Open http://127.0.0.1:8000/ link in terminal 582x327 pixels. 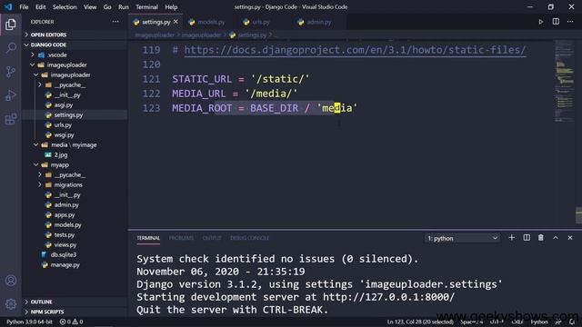(x=388, y=297)
